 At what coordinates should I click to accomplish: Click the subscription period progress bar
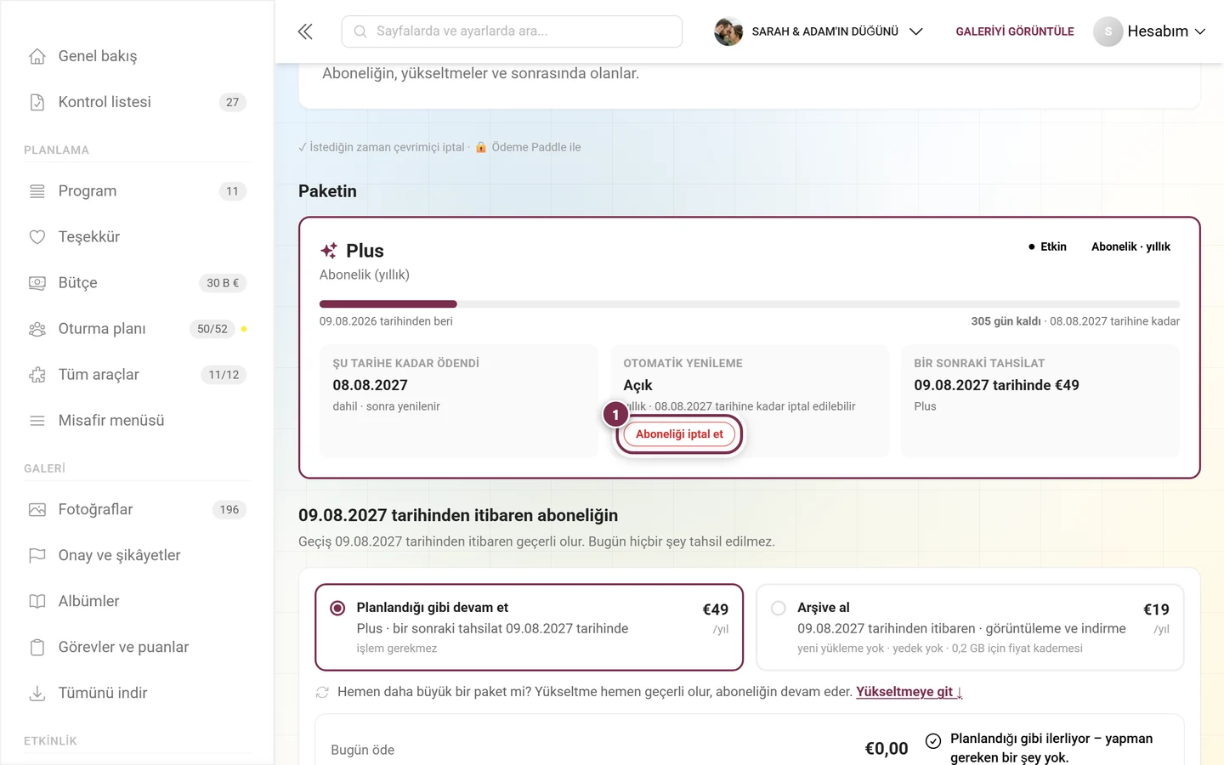749,304
